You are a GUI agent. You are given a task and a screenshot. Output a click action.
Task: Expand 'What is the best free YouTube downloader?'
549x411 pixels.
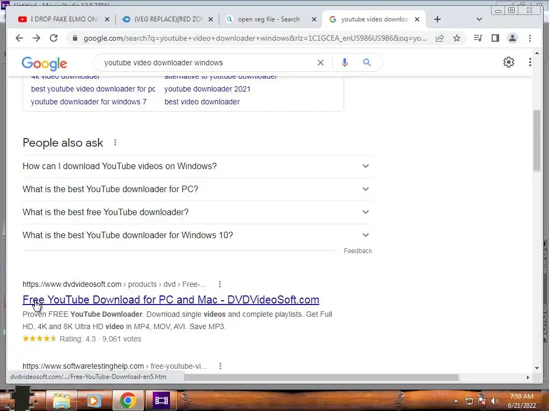click(197, 212)
